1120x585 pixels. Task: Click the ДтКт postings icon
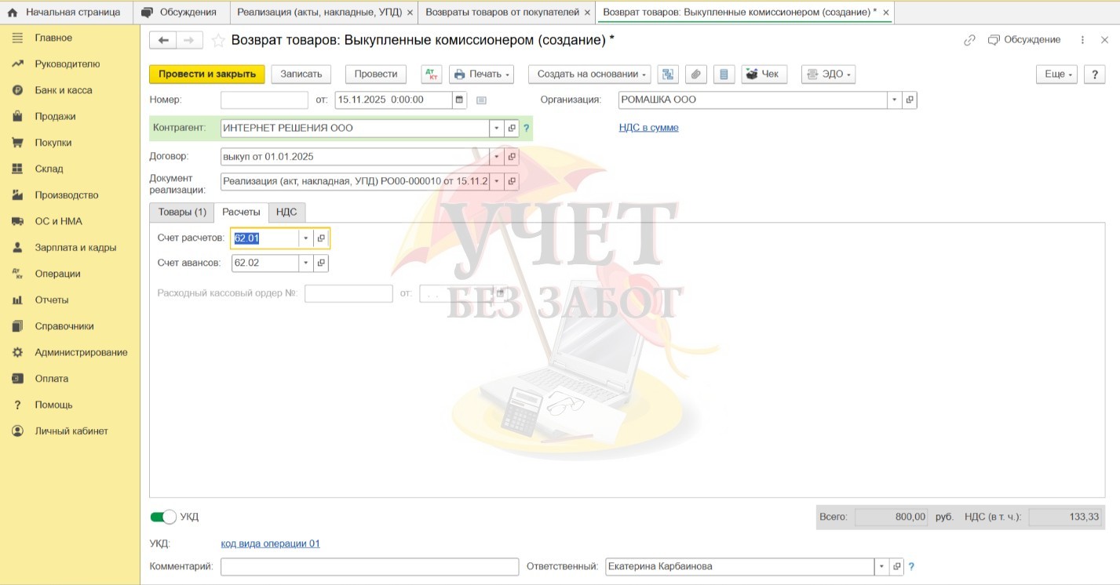[x=432, y=74]
